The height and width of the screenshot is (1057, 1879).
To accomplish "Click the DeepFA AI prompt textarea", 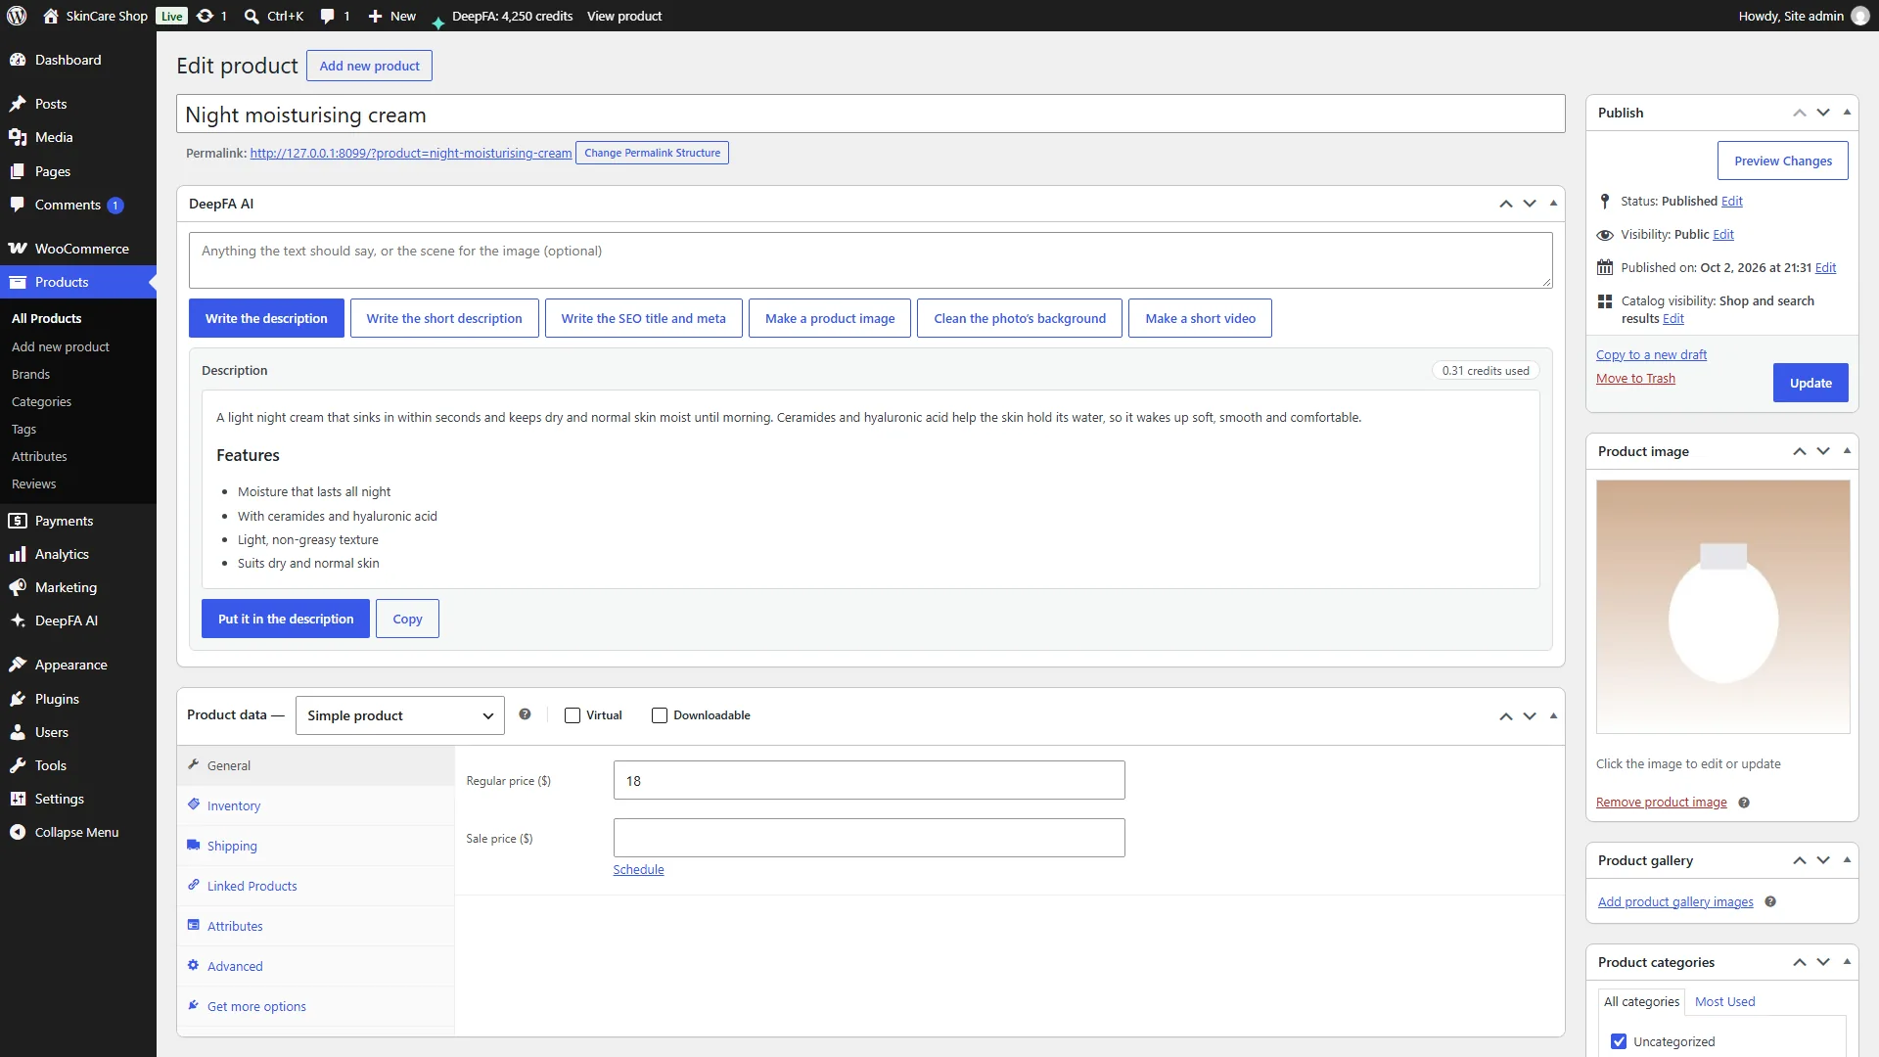I will 871,260.
